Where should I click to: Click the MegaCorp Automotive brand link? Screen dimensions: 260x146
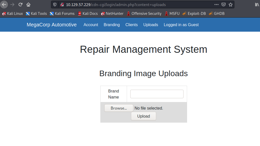click(52, 25)
